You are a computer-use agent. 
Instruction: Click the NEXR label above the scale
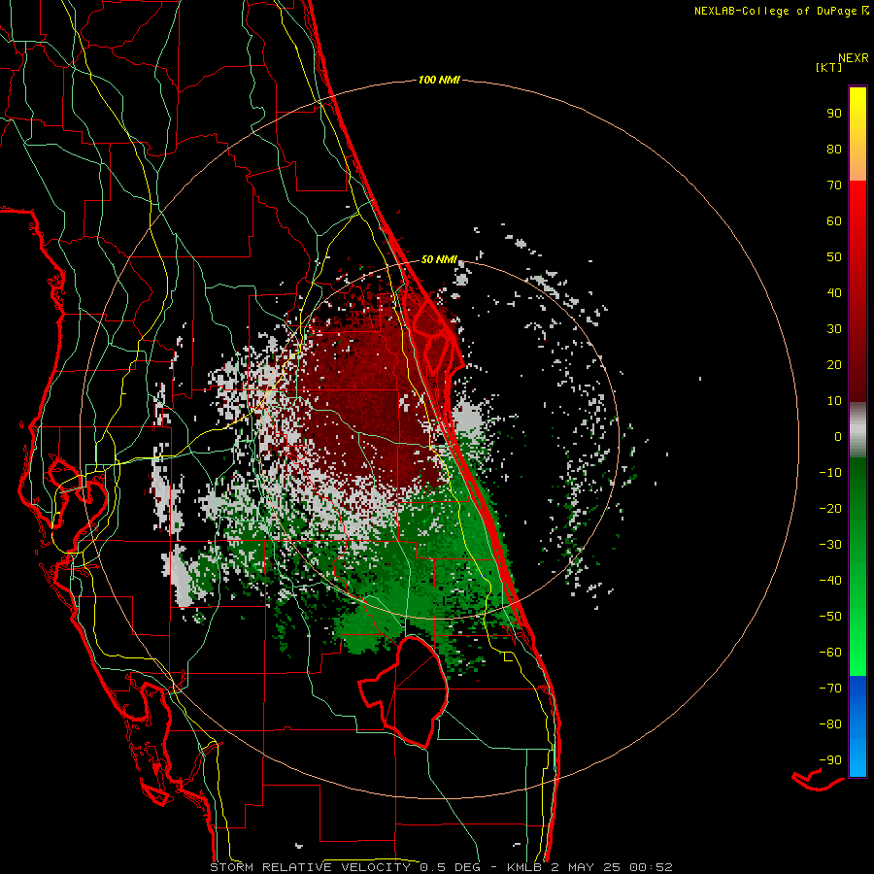854,58
